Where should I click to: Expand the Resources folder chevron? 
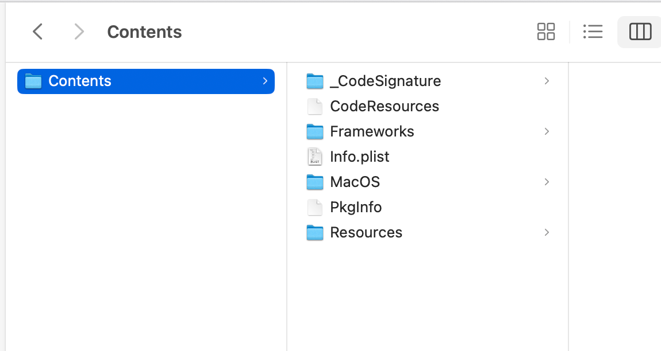(547, 233)
